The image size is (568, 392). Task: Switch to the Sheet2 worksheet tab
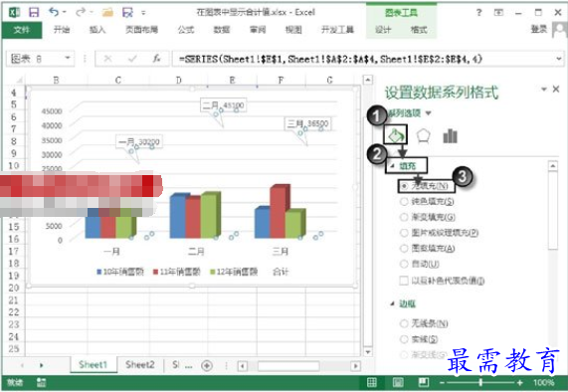[x=140, y=365]
